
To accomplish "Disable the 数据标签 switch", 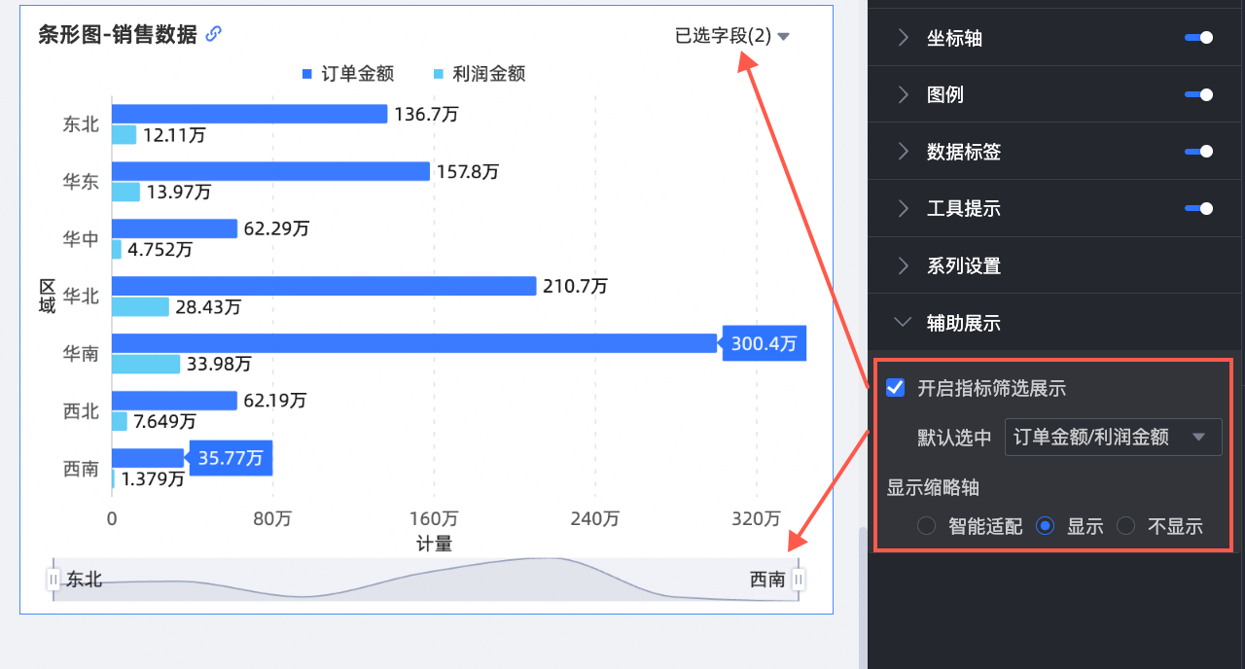I will point(1198,151).
